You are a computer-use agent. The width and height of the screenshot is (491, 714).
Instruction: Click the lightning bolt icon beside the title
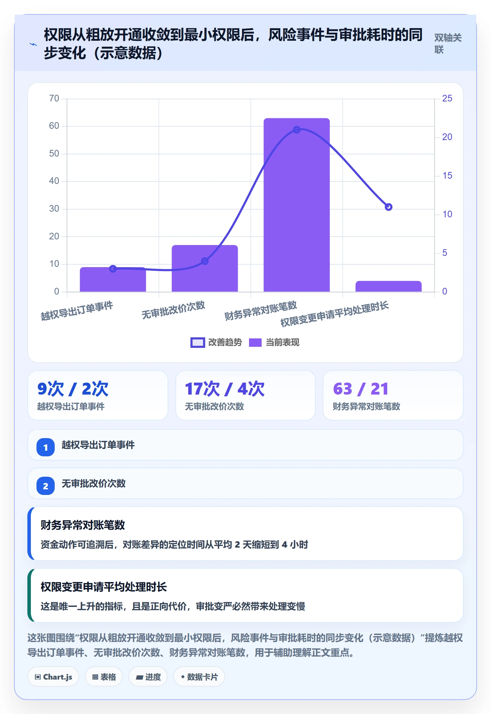pos(33,44)
